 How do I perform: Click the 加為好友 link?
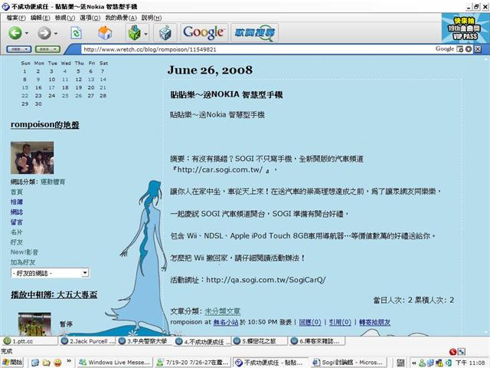point(23,262)
